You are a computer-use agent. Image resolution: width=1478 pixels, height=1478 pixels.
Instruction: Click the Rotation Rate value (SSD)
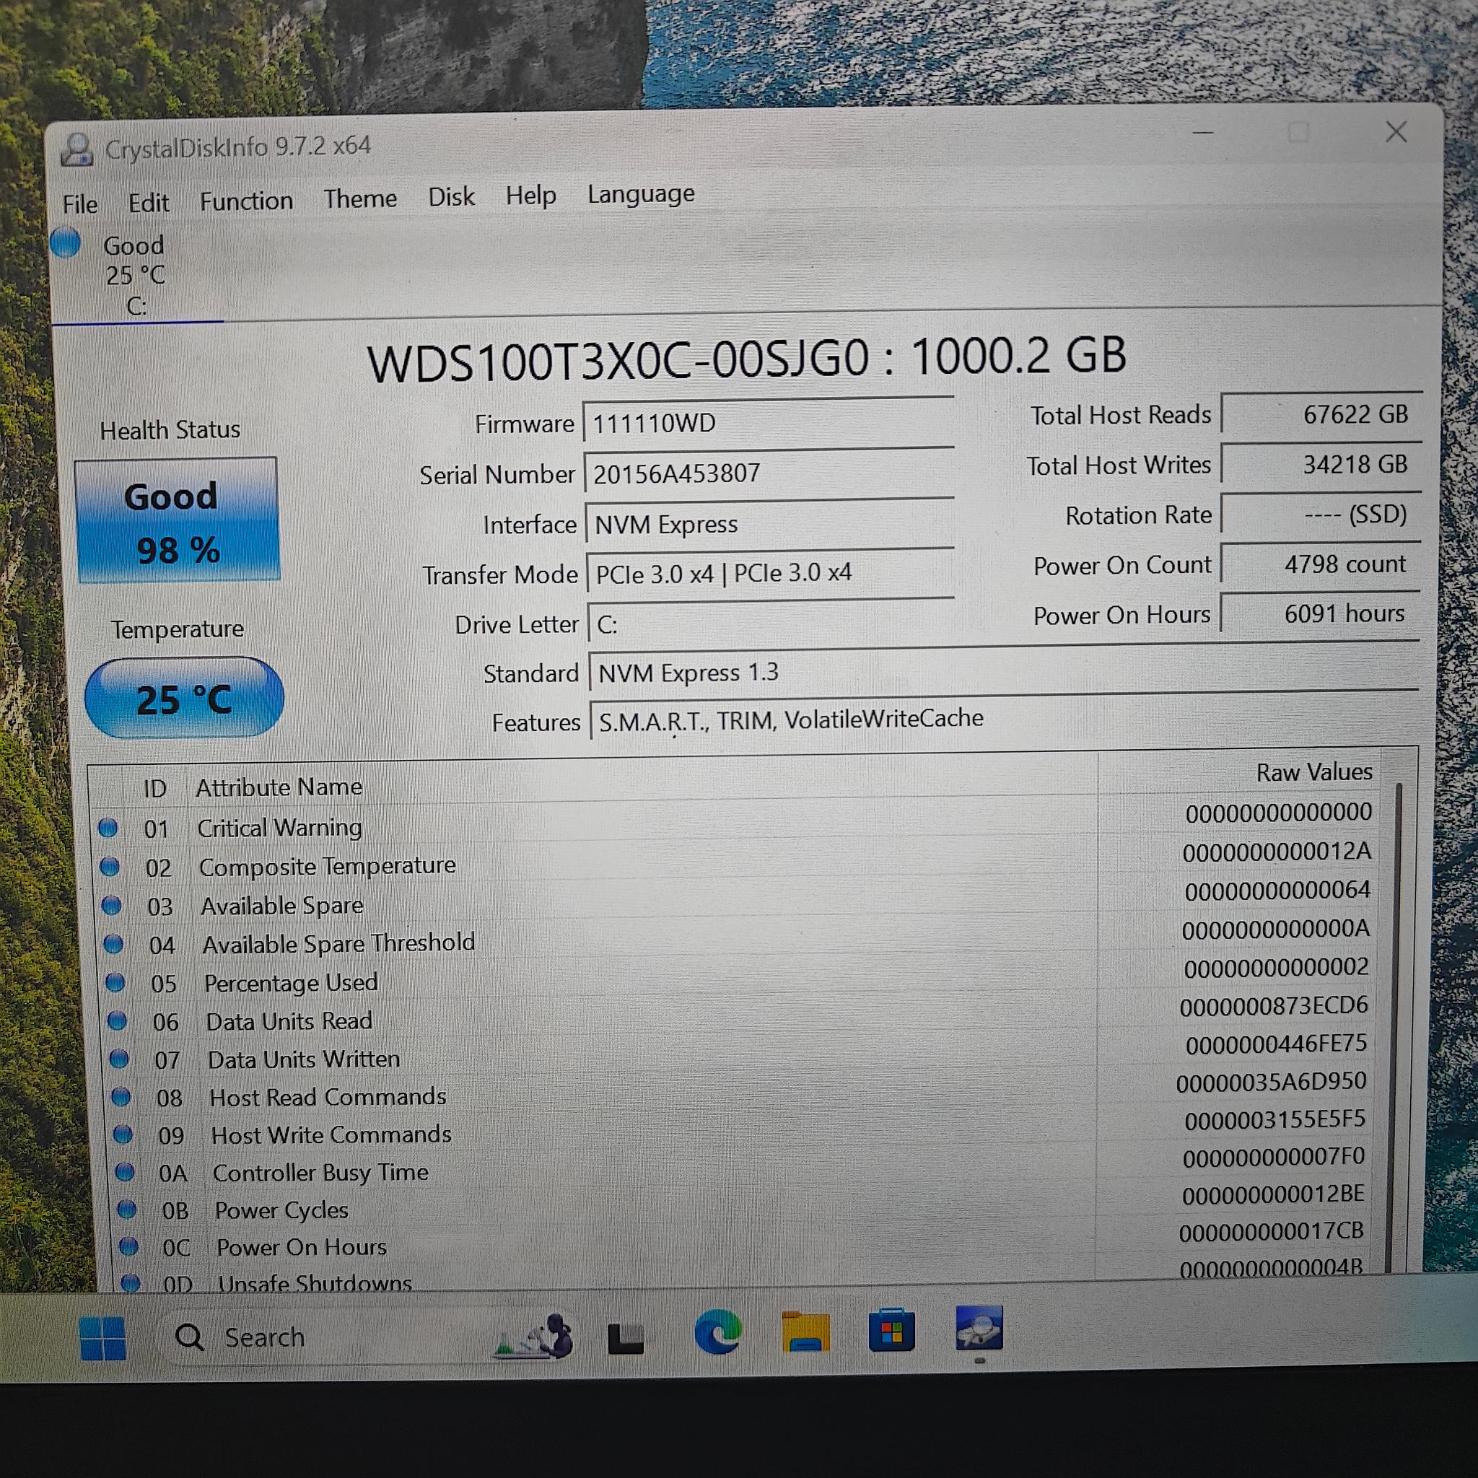click(x=1321, y=513)
